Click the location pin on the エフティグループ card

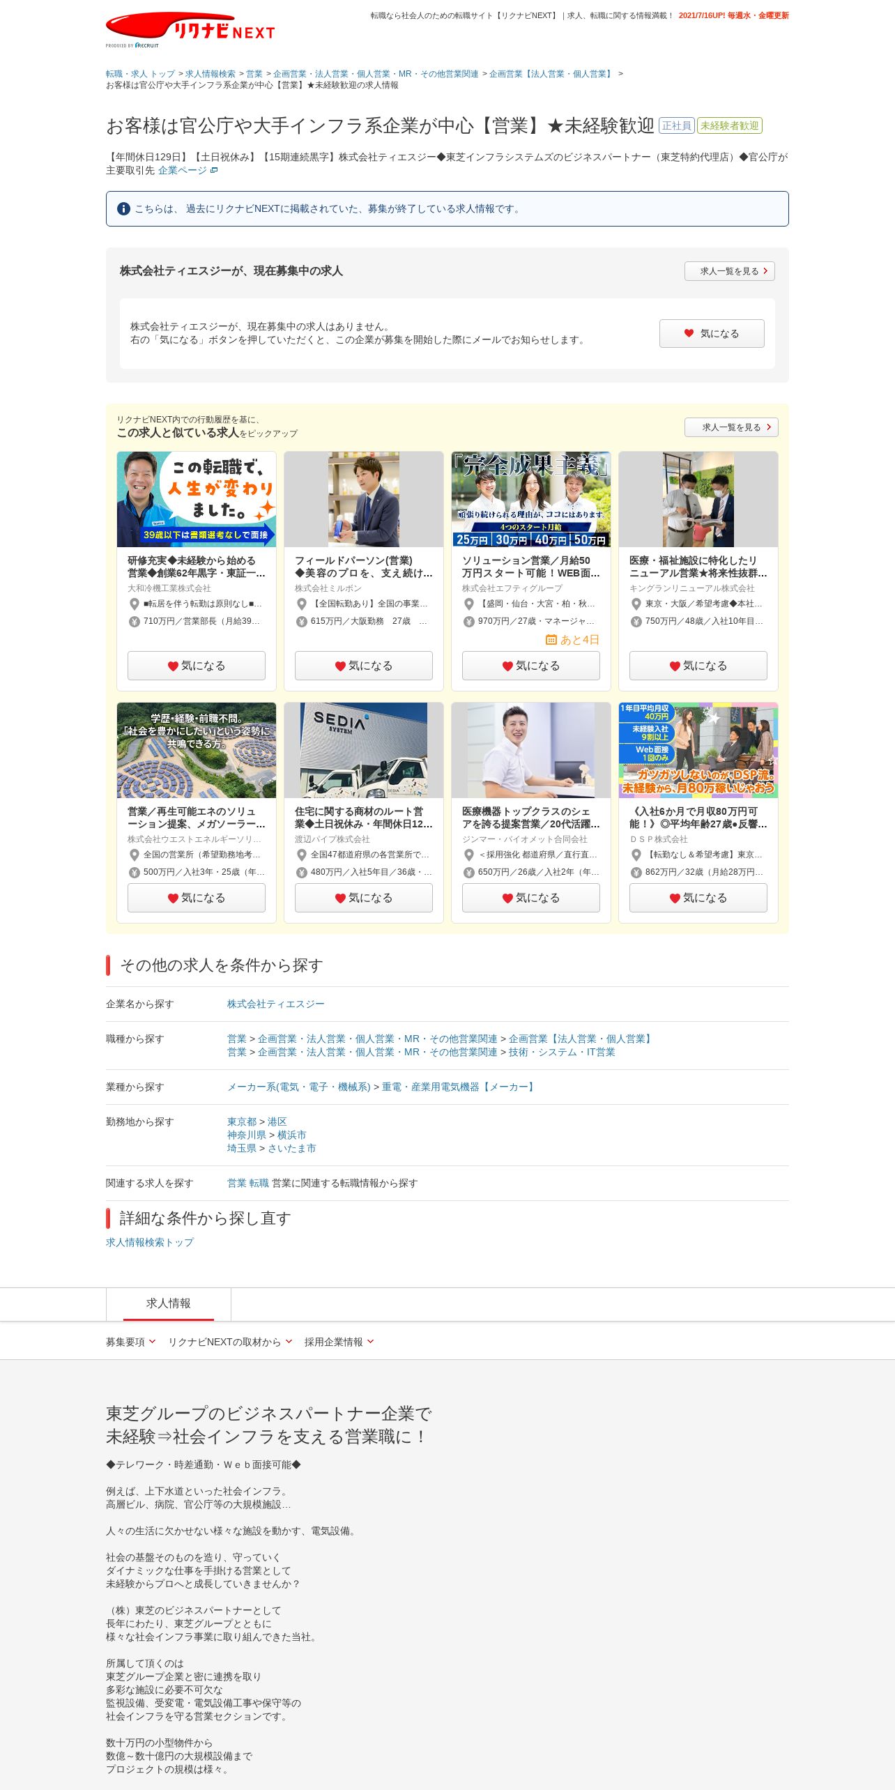469,604
